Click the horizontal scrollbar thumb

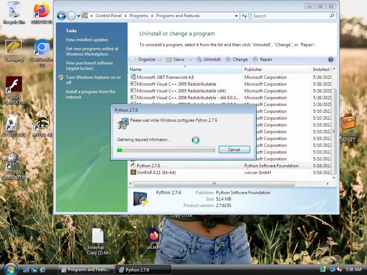tap(214, 184)
